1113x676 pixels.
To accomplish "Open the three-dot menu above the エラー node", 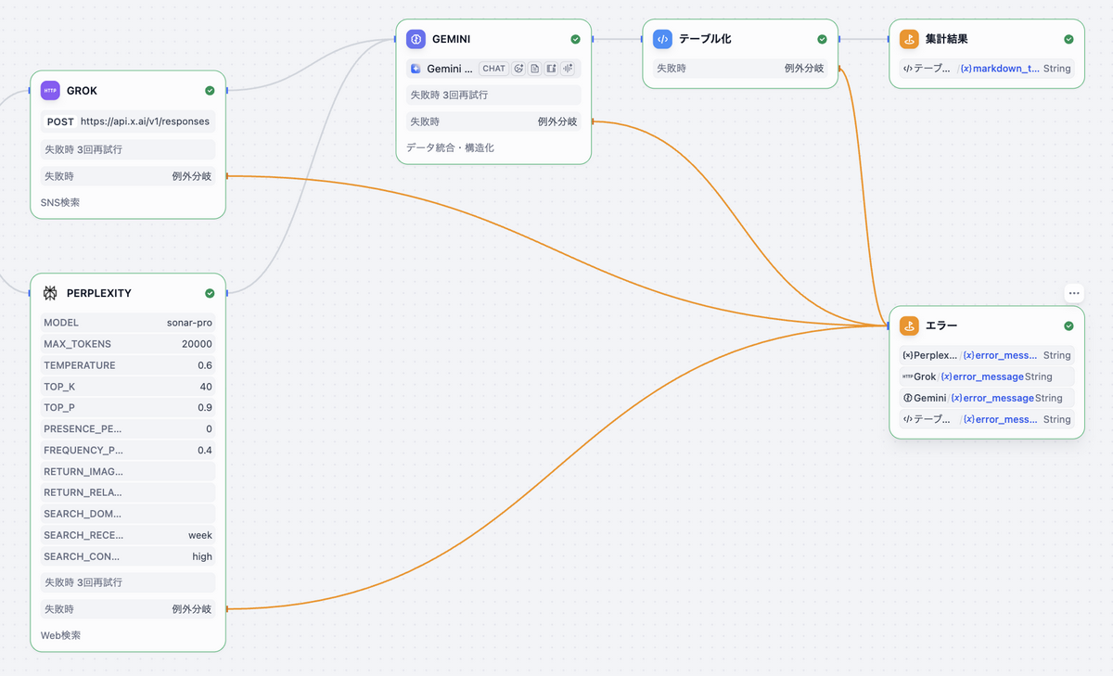I will tap(1074, 293).
